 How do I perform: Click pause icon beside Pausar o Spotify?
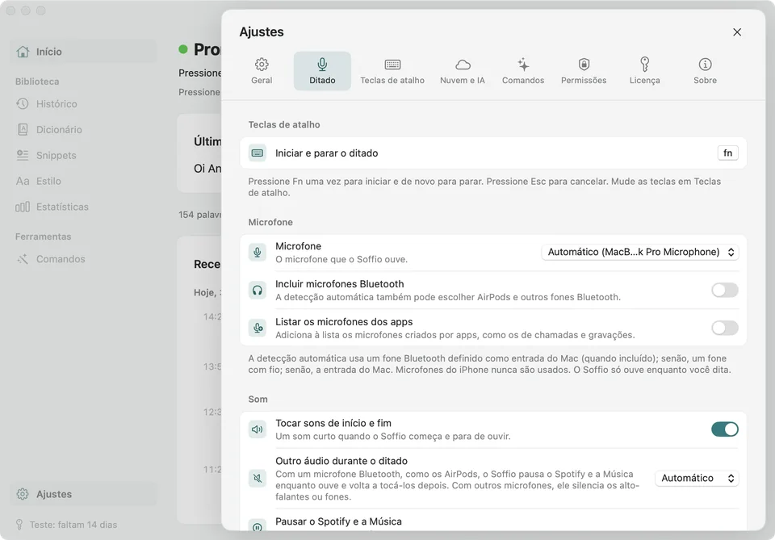pos(258,526)
